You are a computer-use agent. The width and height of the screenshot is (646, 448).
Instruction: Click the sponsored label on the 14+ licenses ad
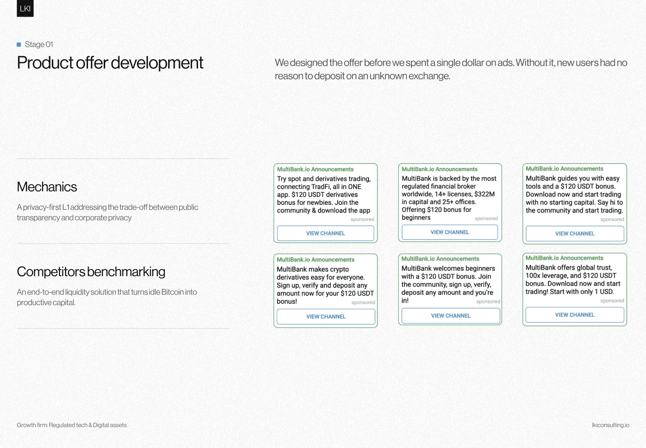click(486, 218)
